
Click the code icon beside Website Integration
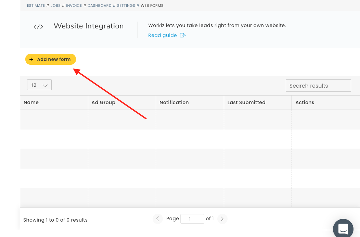38,26
